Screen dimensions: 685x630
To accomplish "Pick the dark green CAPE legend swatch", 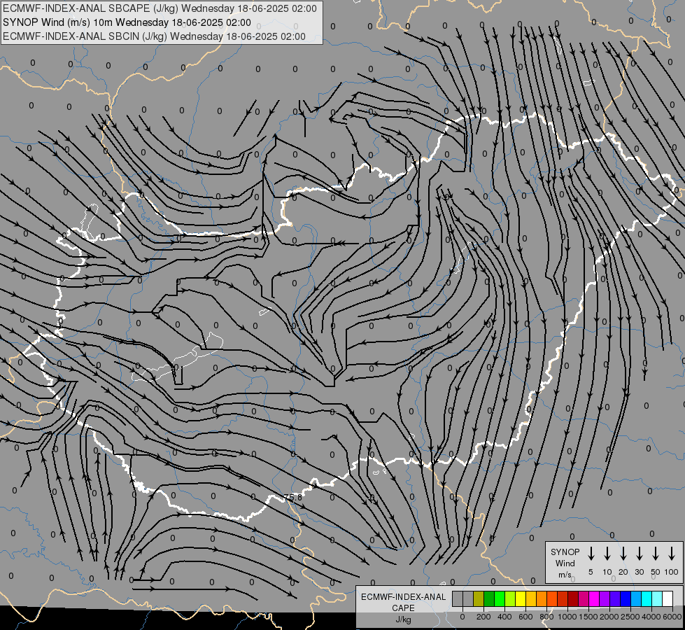I will point(489,598).
